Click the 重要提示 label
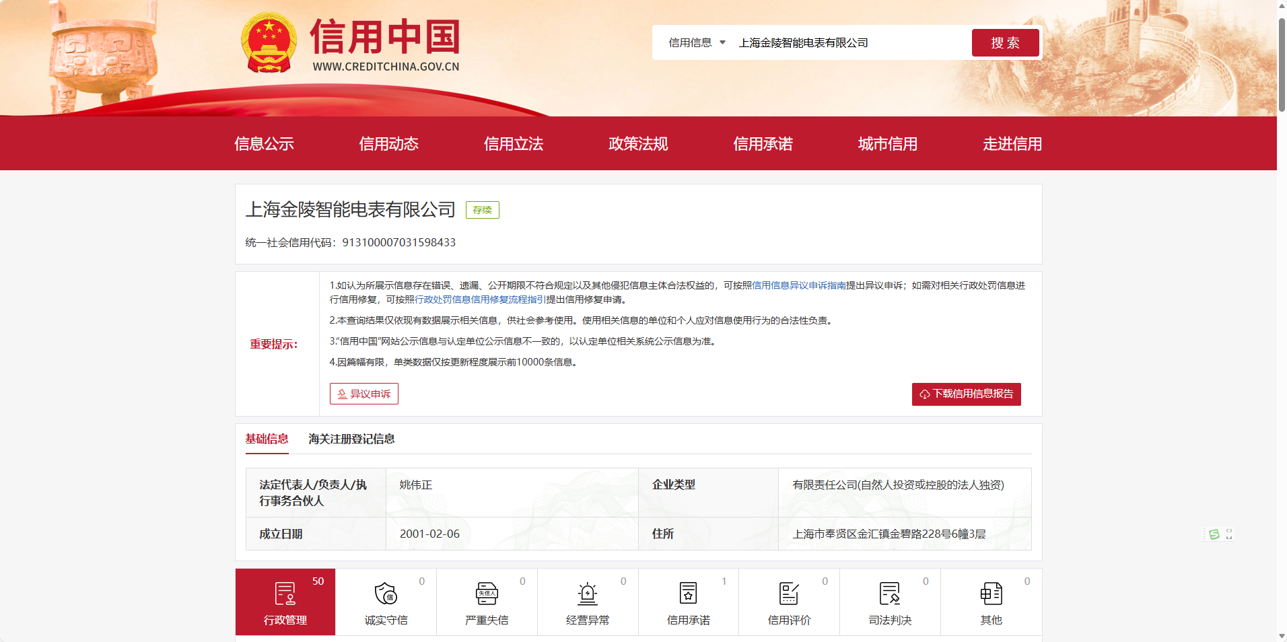Viewport: 1287px width, 642px height. pyautogui.click(x=274, y=344)
